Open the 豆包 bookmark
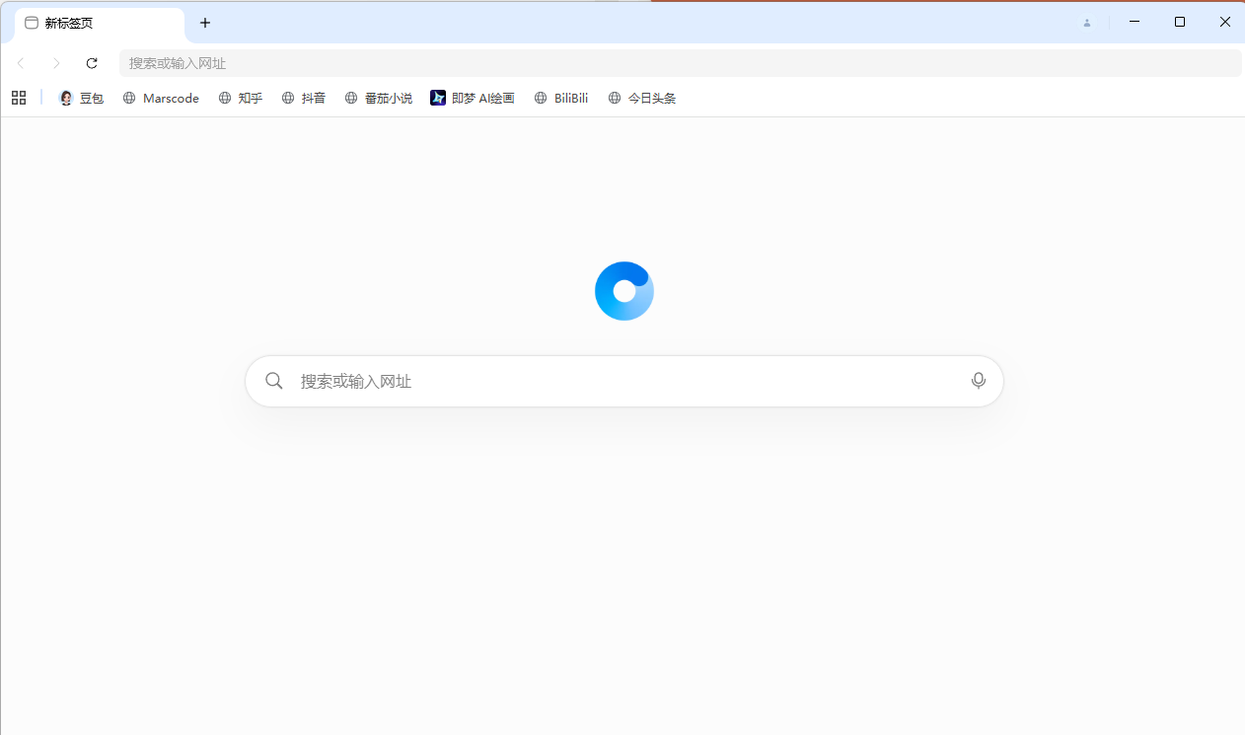Image resolution: width=1245 pixels, height=735 pixels. click(x=81, y=98)
